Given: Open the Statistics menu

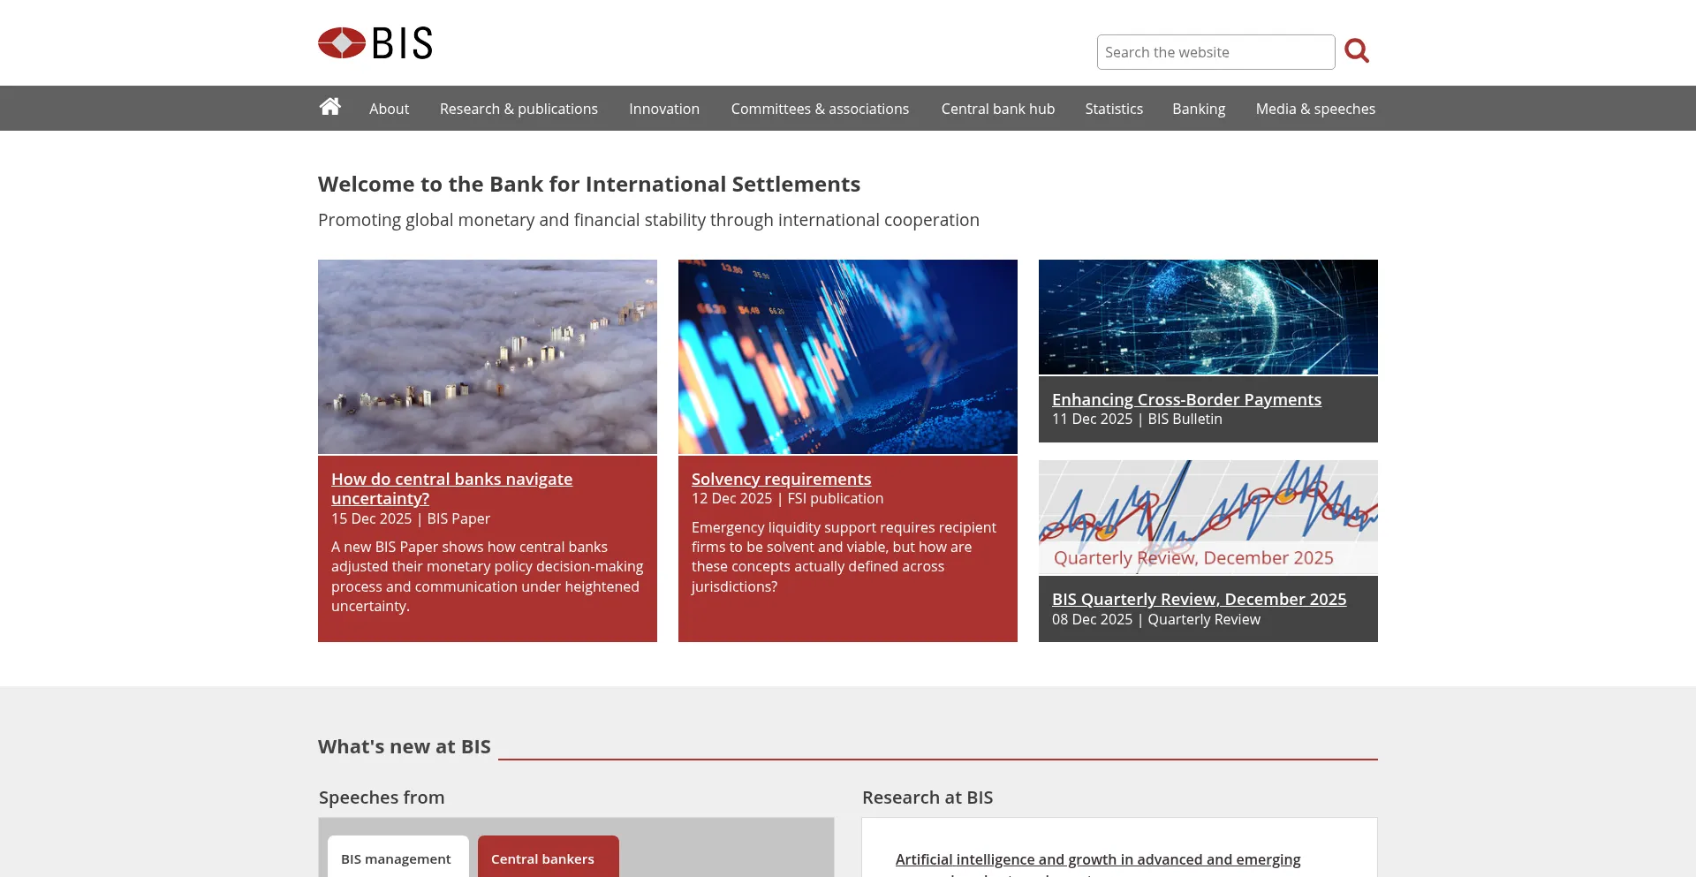Looking at the screenshot, I should (x=1113, y=108).
